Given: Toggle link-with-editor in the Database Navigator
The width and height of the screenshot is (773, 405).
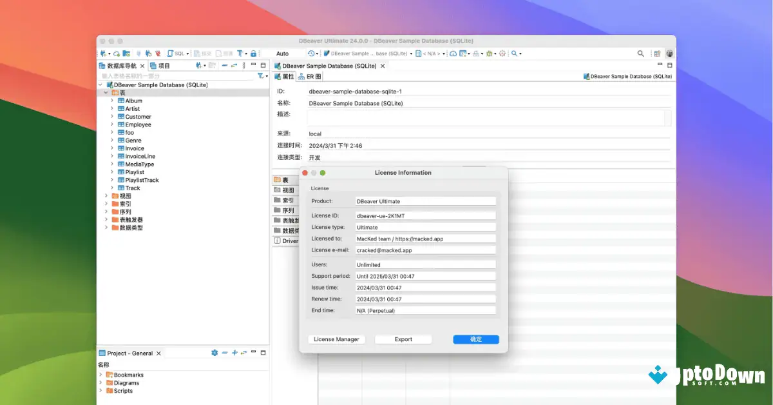Looking at the screenshot, I should point(234,64).
